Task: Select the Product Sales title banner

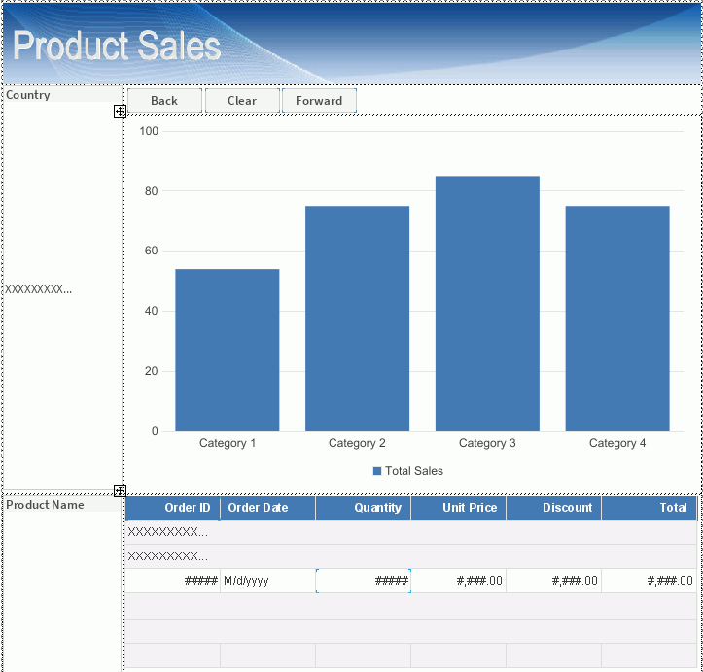Action: point(351,44)
